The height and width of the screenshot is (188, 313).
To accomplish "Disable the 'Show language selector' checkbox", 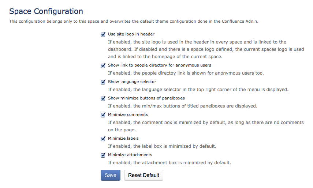I will (x=103, y=82).
